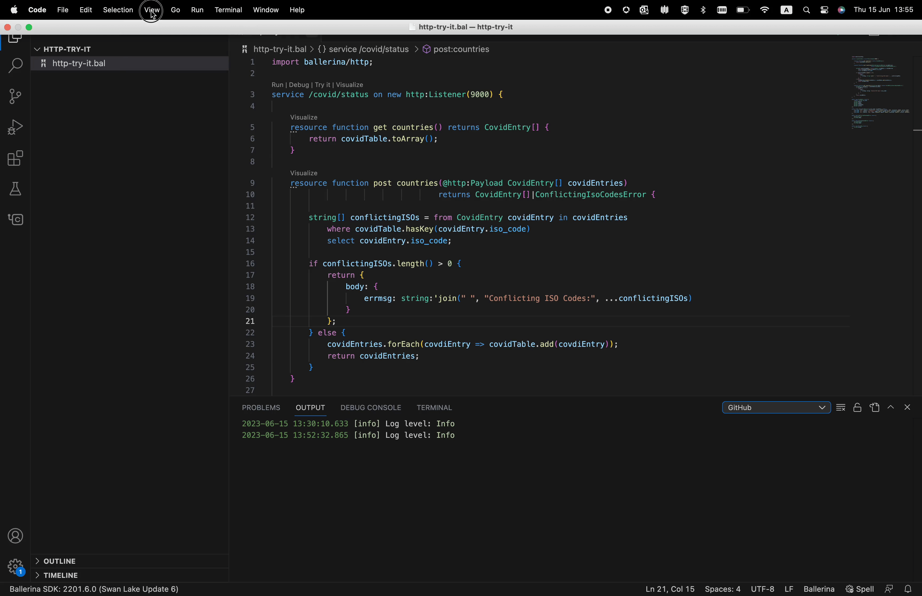The image size is (922, 596).
Task: Toggle the Spell checker status item
Action: [860, 589]
